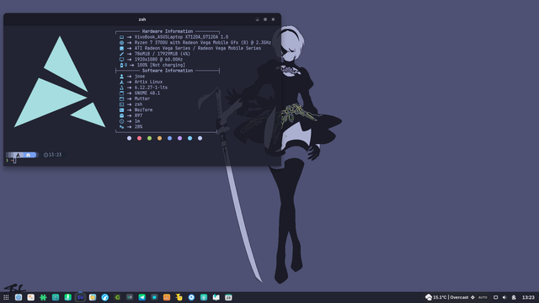Image resolution: width=539 pixels, height=303 pixels.
Task: Click the 'VivoBook_ASUSLaptop X712DA' line
Action: pos(181,37)
